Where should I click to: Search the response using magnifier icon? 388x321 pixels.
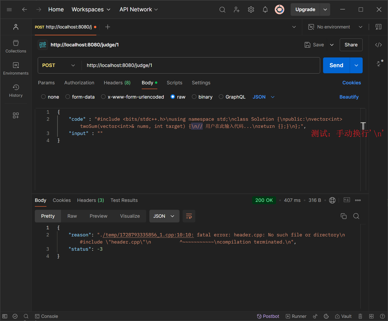(356, 216)
